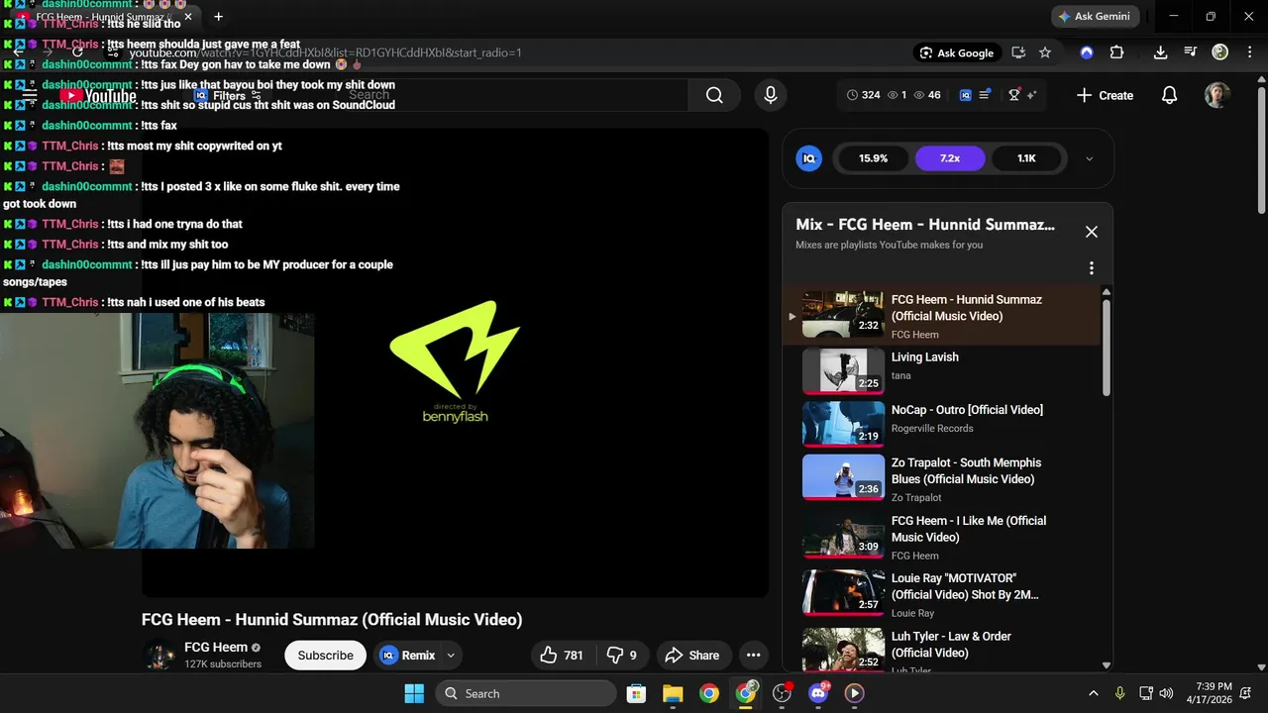Click the Windows taskbar search box
The height and width of the screenshot is (713, 1268).
point(525,693)
